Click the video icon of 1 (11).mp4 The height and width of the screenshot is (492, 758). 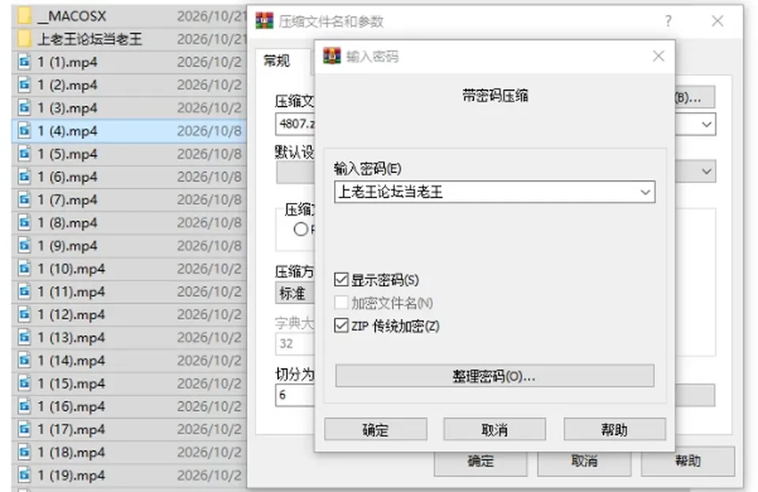(x=24, y=291)
